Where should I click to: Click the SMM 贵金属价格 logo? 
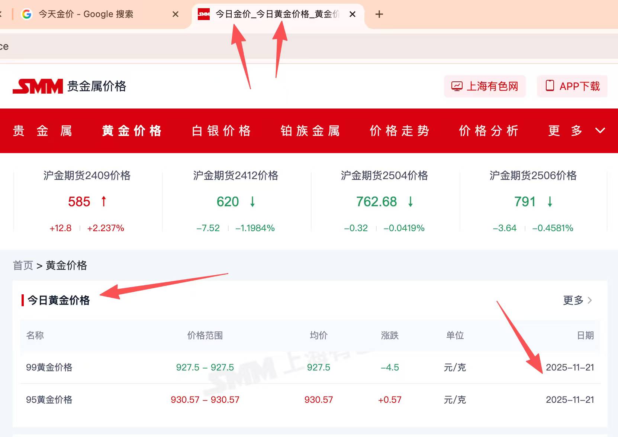70,86
